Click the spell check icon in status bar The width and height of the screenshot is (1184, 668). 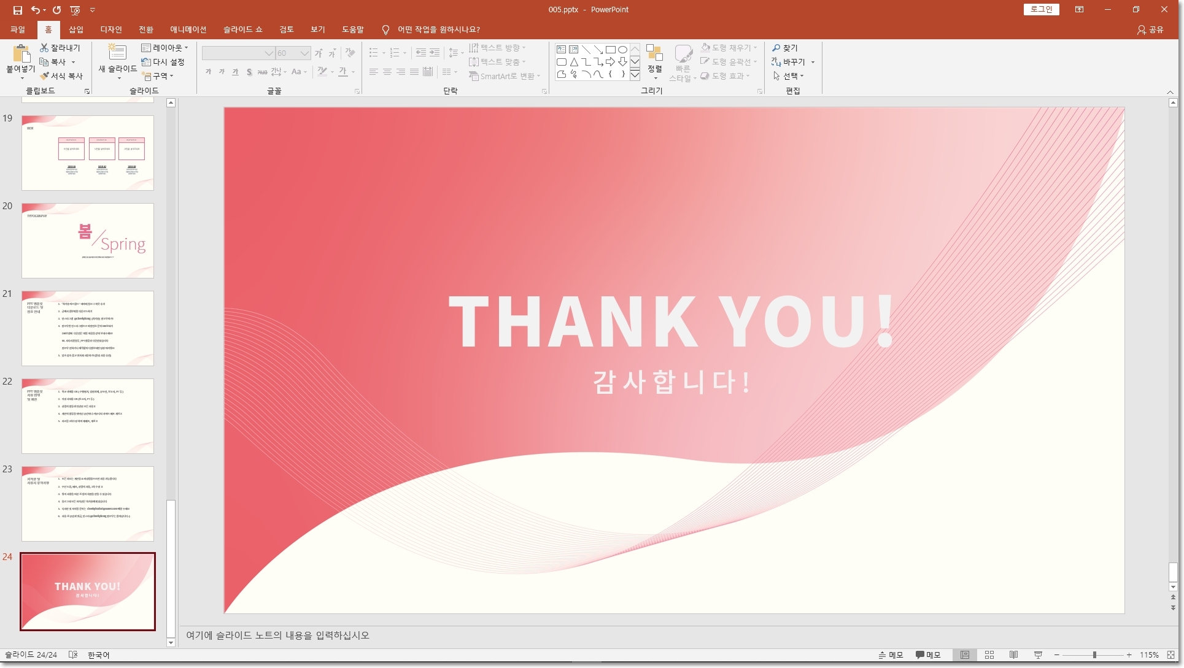coord(72,655)
